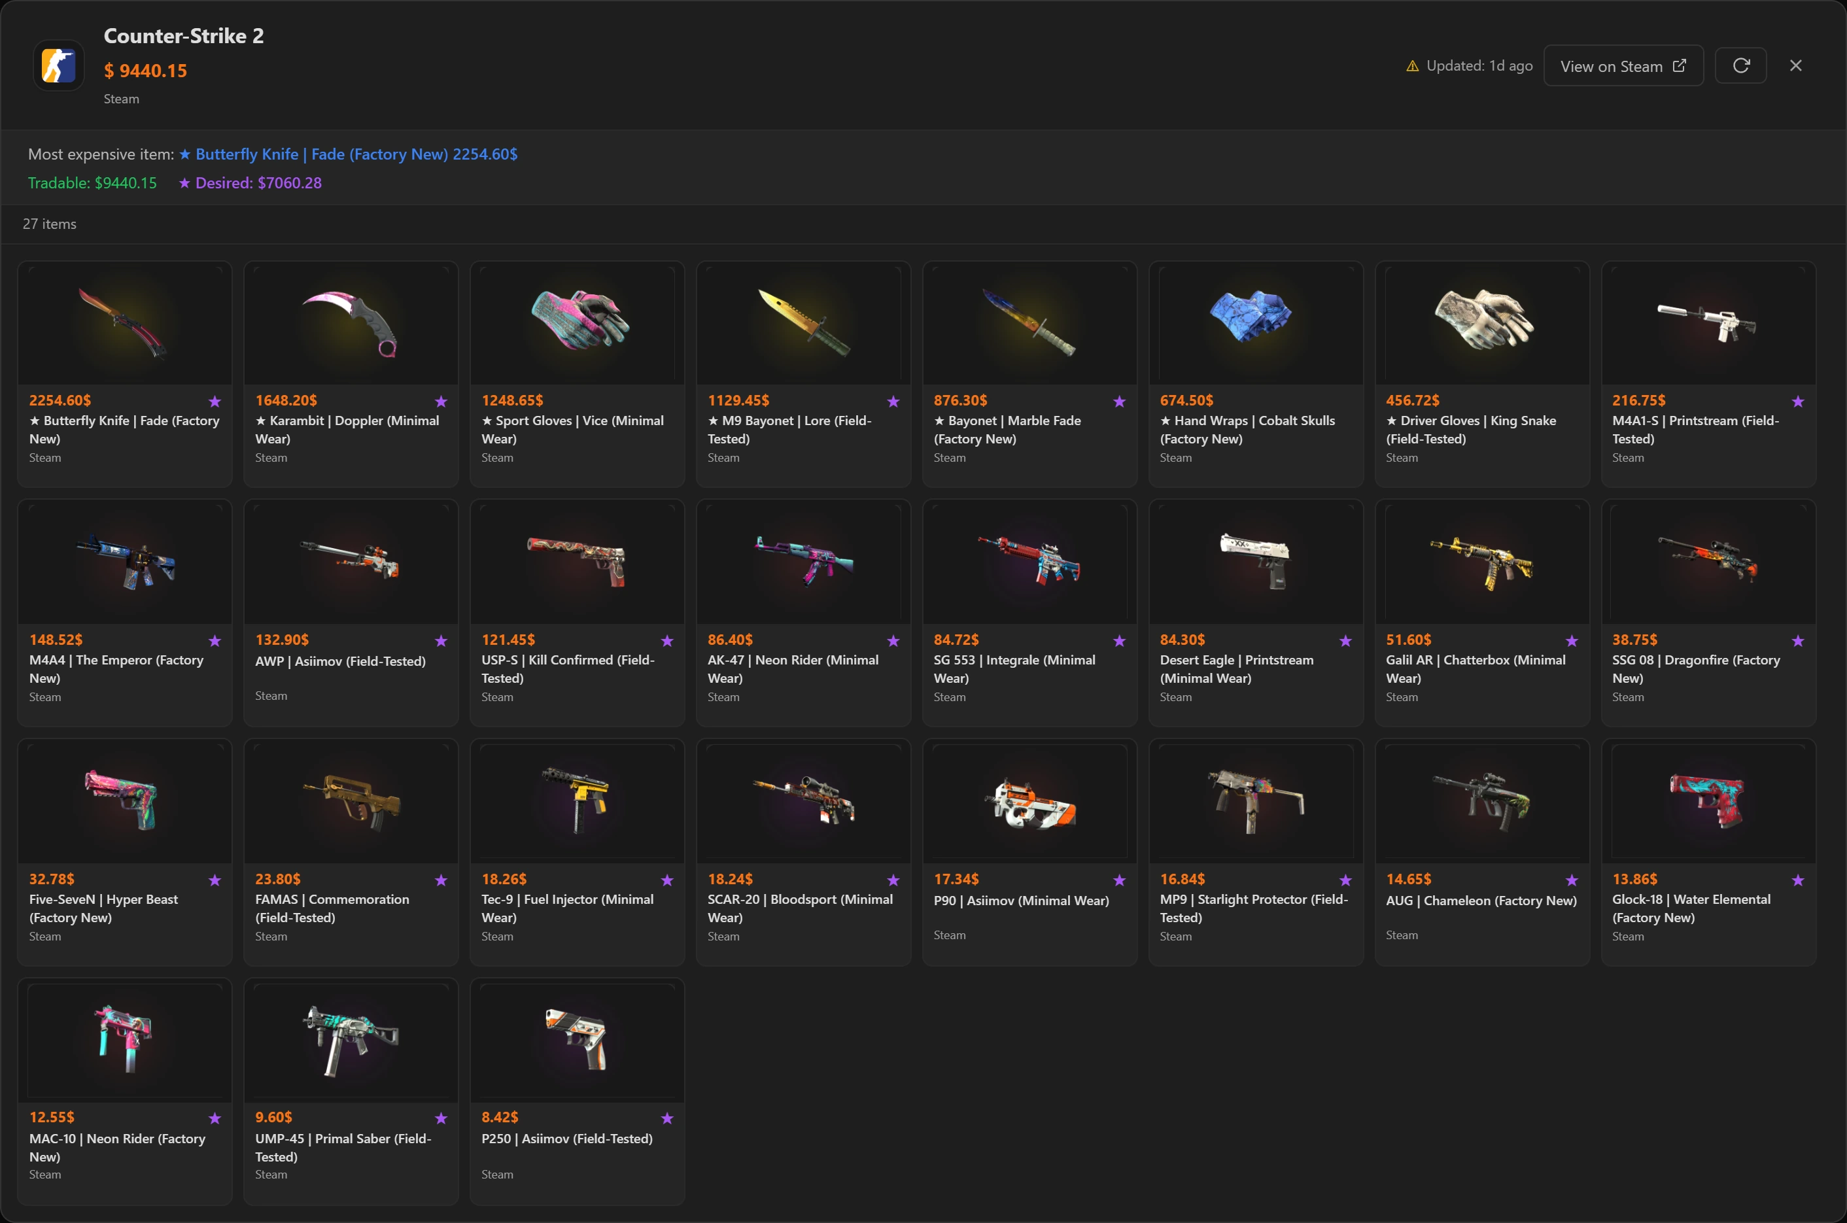Open the Sport Gloves Vice thumbnail
This screenshot has width=1847, height=1223.
tap(577, 324)
